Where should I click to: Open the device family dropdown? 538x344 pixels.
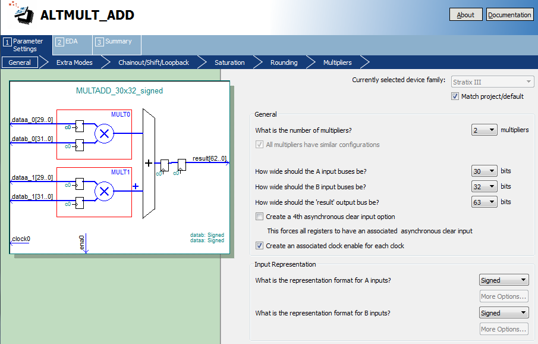[492, 82]
